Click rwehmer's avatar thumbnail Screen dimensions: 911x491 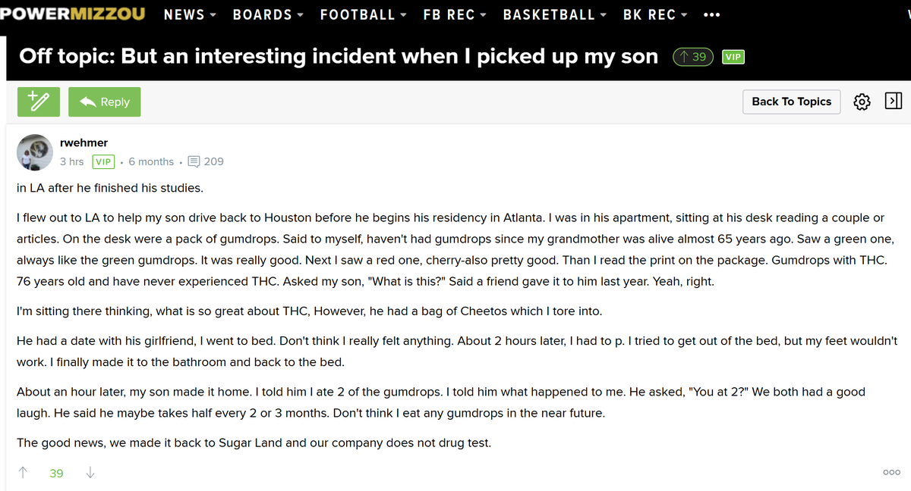[x=34, y=152]
